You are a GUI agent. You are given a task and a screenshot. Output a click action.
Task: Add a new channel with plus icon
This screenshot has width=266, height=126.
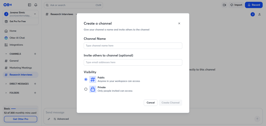point(35,54)
